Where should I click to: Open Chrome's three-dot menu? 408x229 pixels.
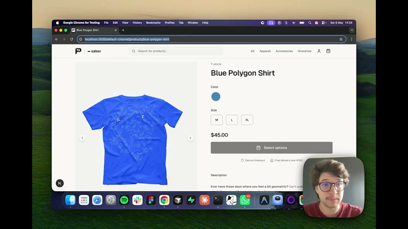click(x=351, y=39)
